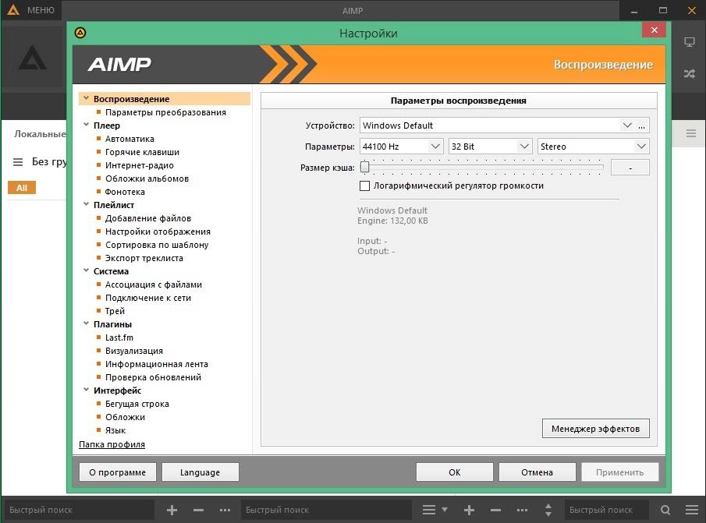Select Подключение к сети item
Screen dimensions: 706x523
[148, 299]
